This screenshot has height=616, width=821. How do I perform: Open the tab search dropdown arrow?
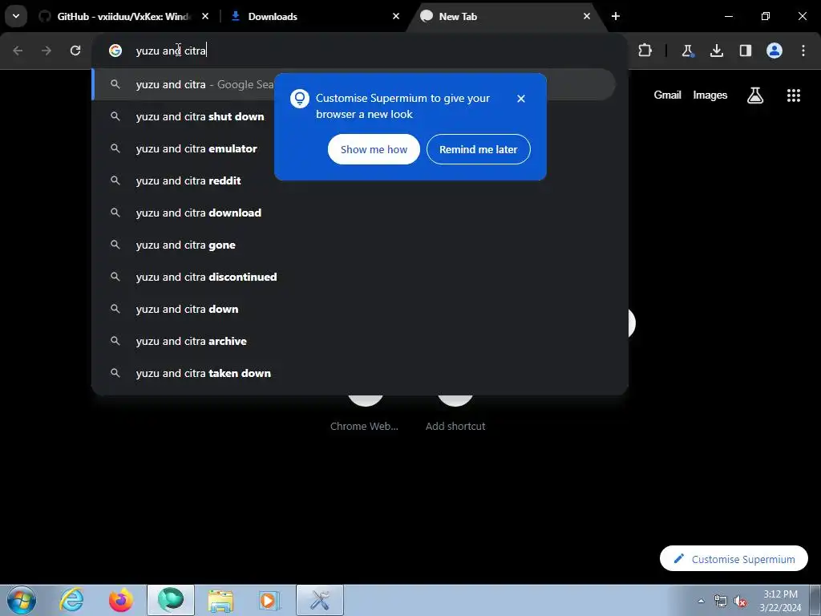pyautogui.click(x=16, y=16)
